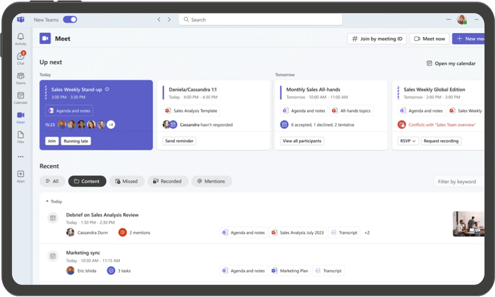Screen dimensions: 495x297
Task: Open Chat with 2 unread notifications
Action: pos(21,59)
